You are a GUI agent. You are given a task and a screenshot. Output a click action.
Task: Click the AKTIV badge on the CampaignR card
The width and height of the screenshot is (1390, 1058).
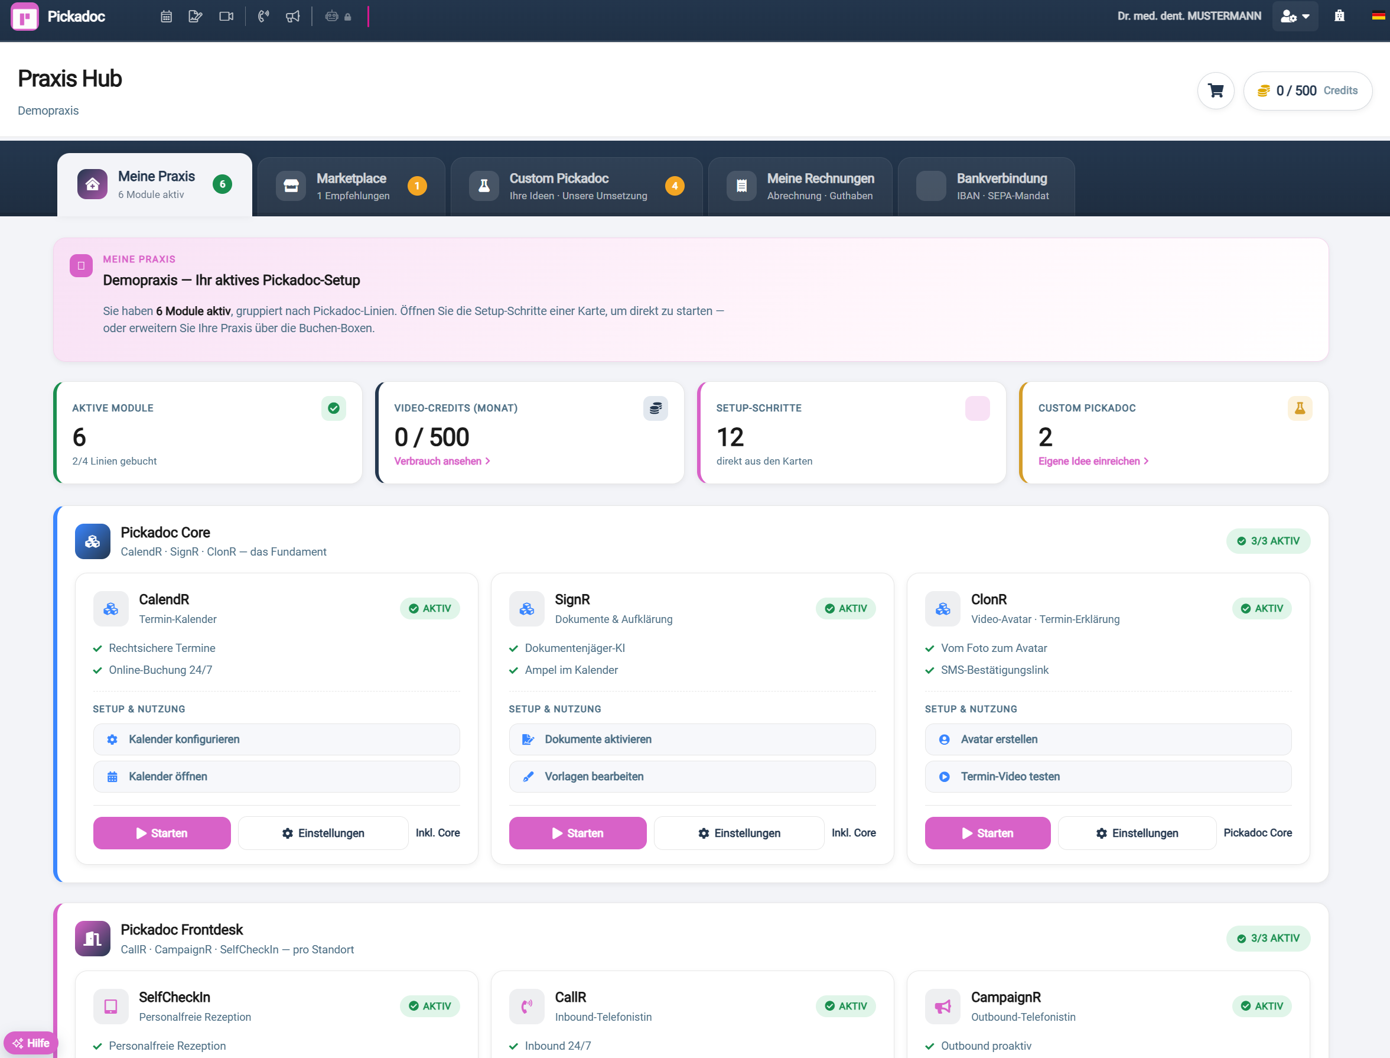(1262, 1006)
